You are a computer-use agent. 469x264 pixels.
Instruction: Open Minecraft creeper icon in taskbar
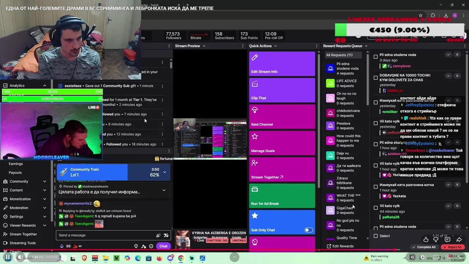[x=116, y=258]
